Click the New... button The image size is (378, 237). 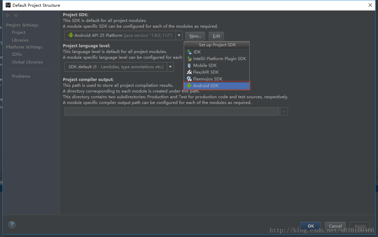coord(195,36)
